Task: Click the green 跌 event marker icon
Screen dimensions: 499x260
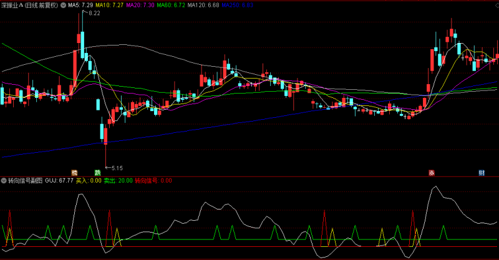Action: tap(98, 173)
